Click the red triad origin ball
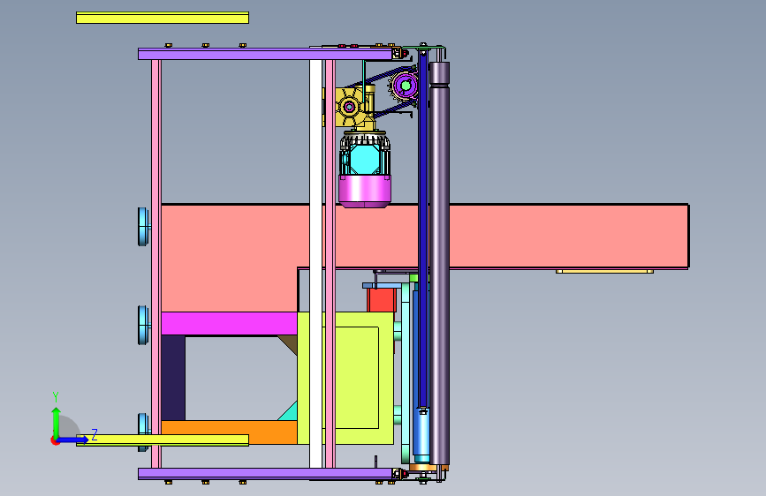Viewport: 766px width, 496px height. pyautogui.click(x=55, y=440)
